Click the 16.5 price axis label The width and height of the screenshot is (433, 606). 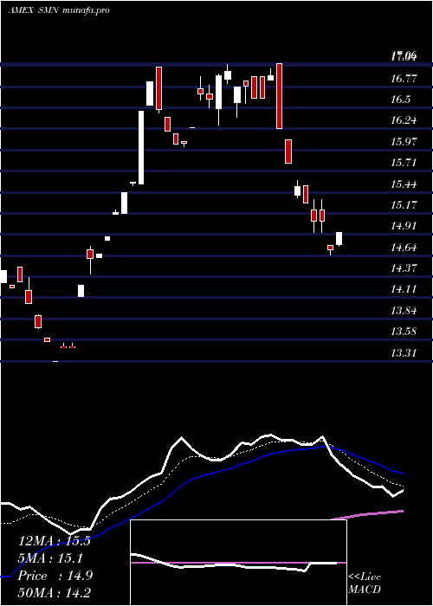click(x=400, y=100)
